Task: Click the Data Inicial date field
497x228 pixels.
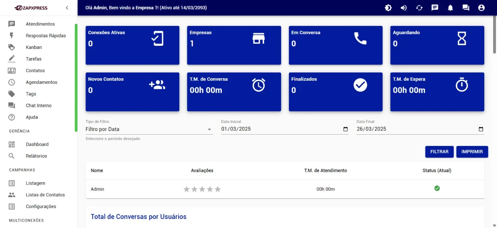Action: [285, 129]
